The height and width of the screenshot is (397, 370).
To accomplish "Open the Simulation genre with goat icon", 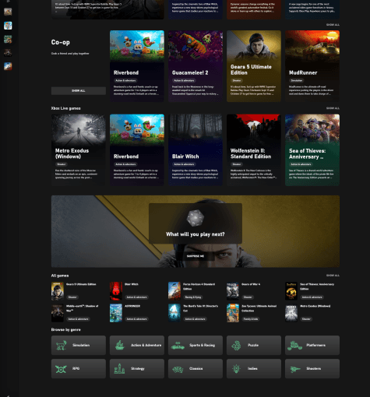I will coord(79,345).
